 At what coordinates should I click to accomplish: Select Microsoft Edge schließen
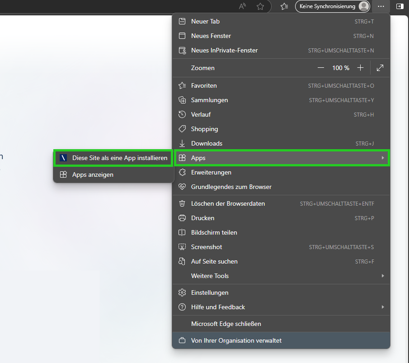click(281, 324)
